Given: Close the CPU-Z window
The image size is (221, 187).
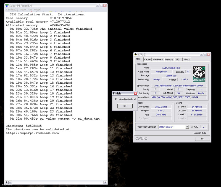Looking at the screenshot, I should point(209,54).
